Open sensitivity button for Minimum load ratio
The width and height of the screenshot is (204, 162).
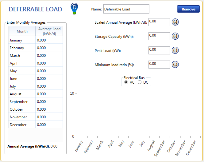point(175,65)
